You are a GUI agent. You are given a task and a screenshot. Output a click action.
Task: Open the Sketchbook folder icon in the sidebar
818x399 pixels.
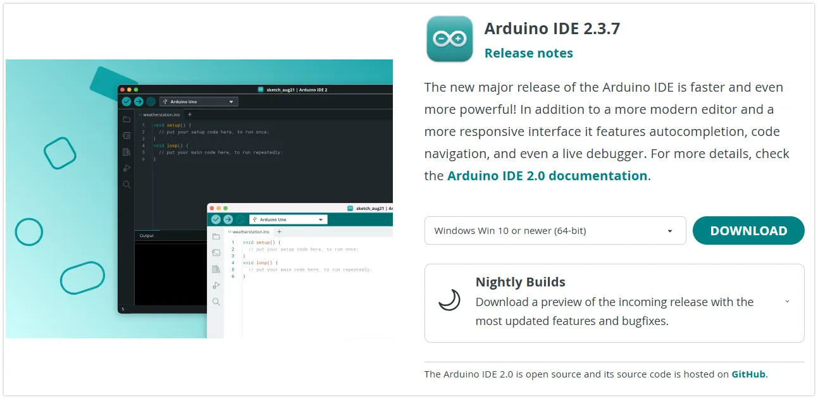pyautogui.click(x=127, y=119)
